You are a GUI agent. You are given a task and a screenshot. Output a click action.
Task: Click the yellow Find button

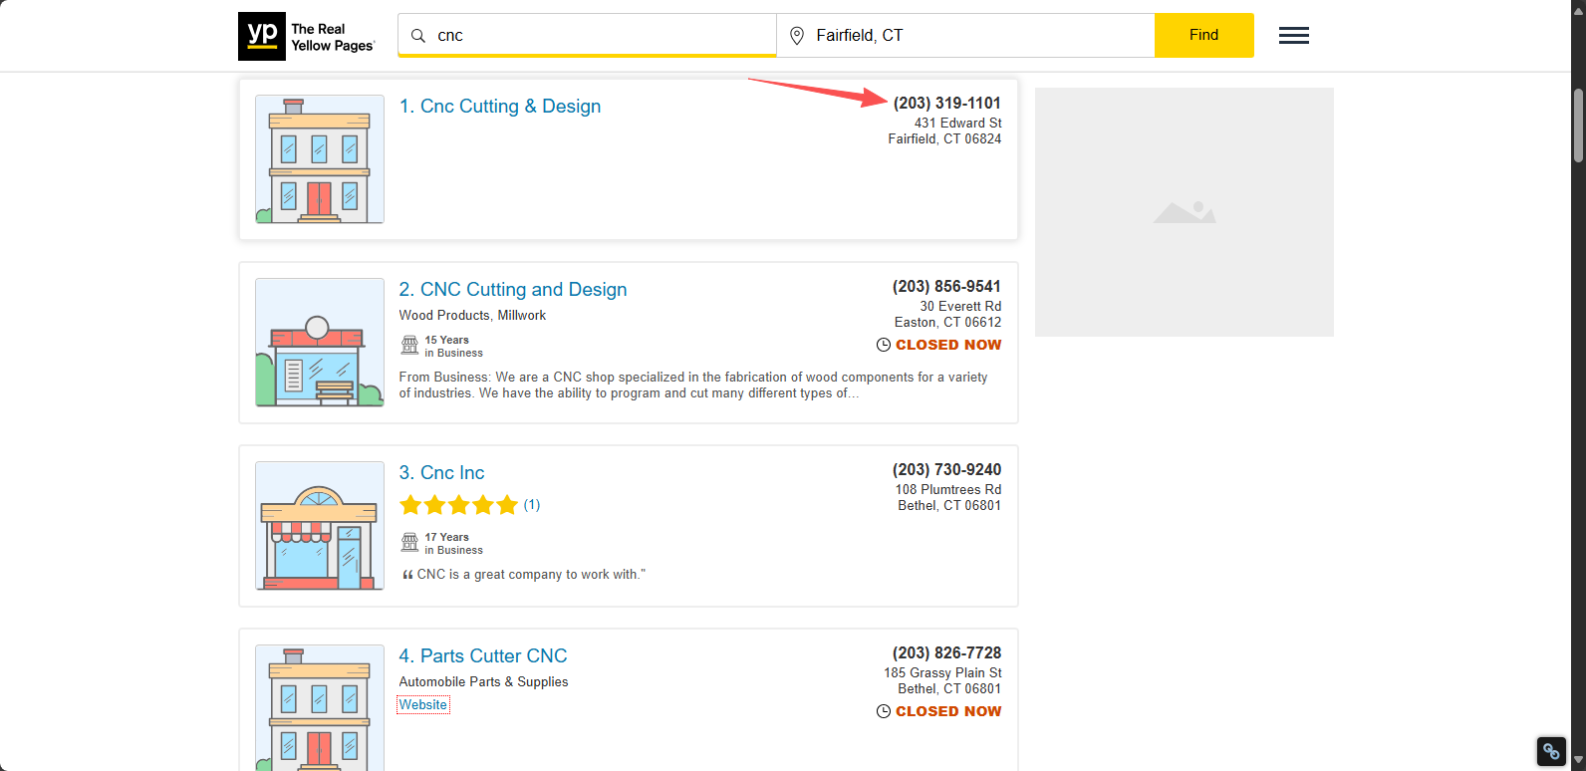coord(1204,35)
